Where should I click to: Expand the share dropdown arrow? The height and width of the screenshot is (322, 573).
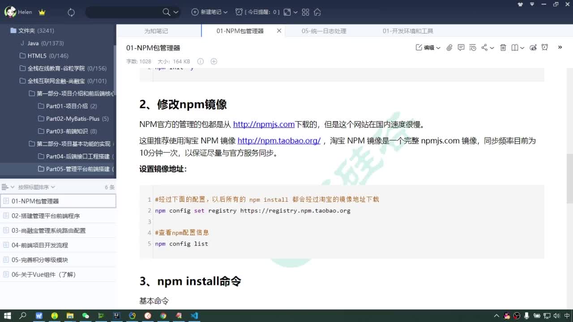click(492, 48)
